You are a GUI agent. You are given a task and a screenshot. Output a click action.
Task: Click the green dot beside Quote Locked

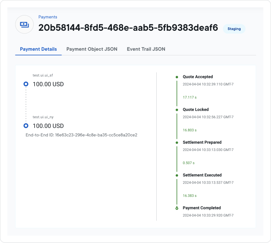click(x=177, y=109)
